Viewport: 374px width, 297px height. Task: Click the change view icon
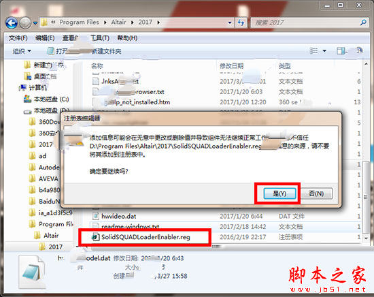[313, 50]
